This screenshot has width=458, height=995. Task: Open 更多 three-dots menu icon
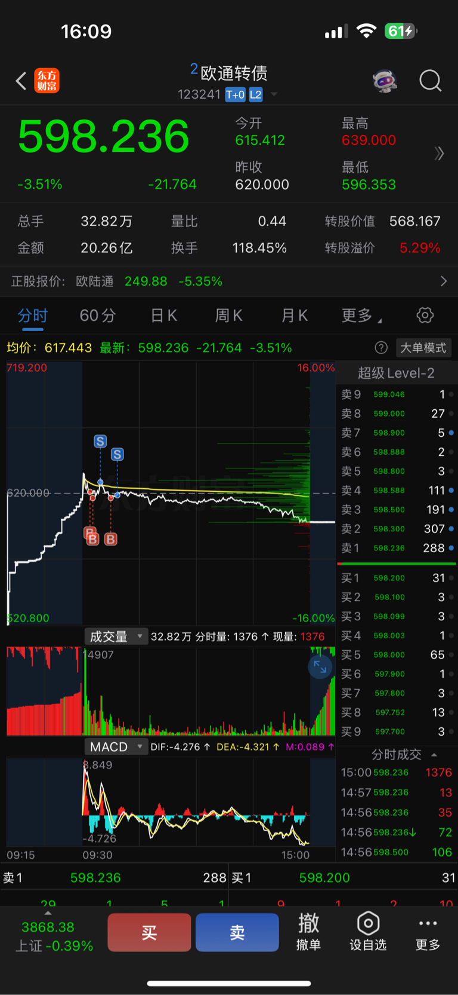[x=428, y=932]
